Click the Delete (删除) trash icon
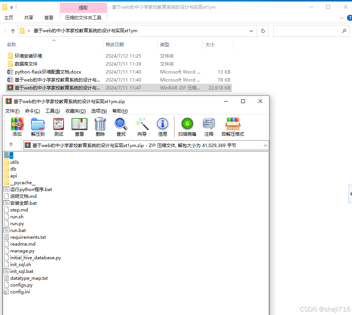 tap(100, 124)
